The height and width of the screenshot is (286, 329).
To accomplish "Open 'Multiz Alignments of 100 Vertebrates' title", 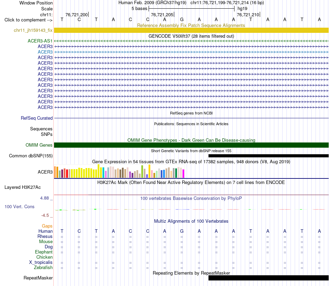I will click(x=191, y=221).
